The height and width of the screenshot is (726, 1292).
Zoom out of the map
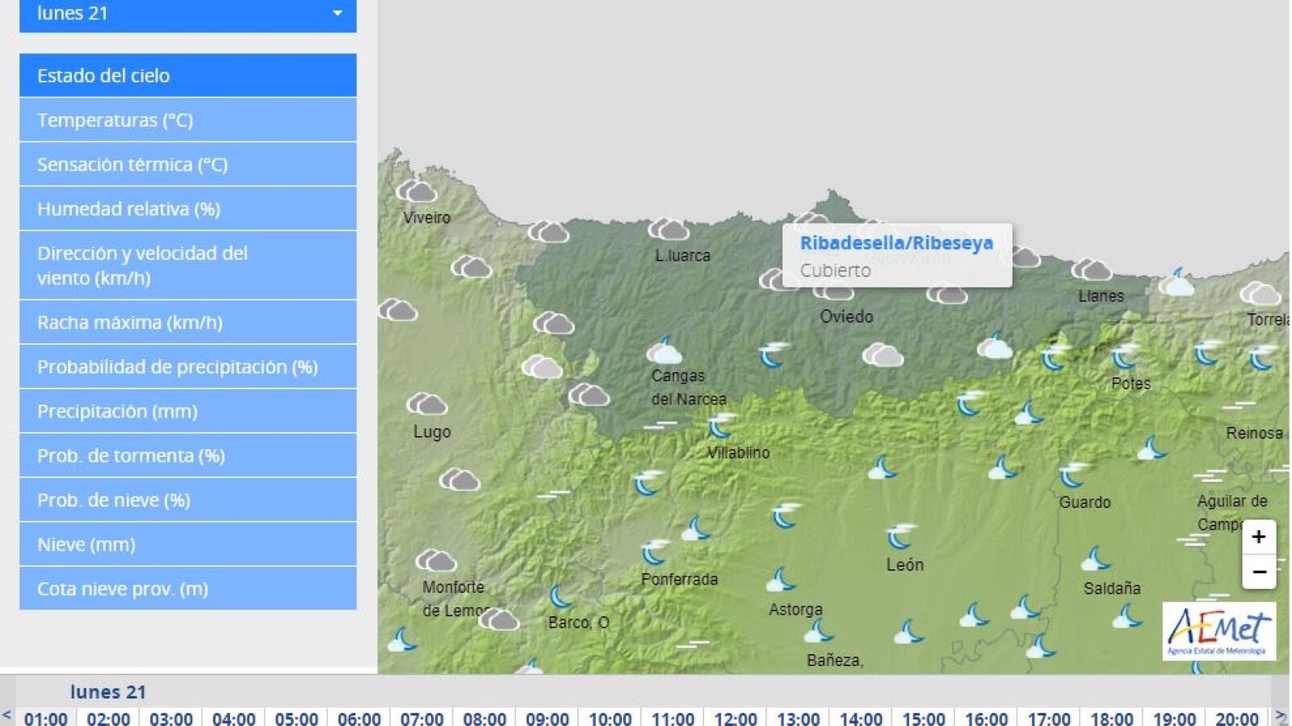(x=1259, y=572)
